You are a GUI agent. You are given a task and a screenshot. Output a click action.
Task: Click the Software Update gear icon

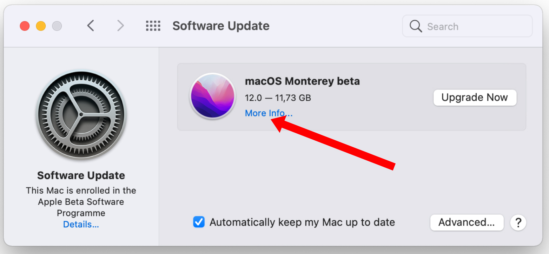[81, 115]
